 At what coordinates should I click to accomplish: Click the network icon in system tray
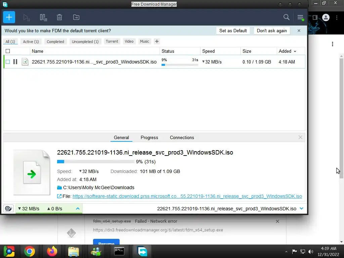point(303,252)
